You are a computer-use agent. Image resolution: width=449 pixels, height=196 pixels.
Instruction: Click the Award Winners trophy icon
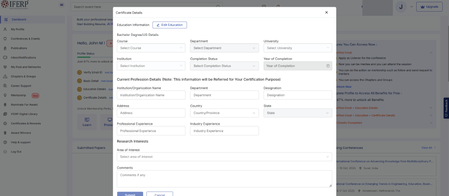pos(5,133)
